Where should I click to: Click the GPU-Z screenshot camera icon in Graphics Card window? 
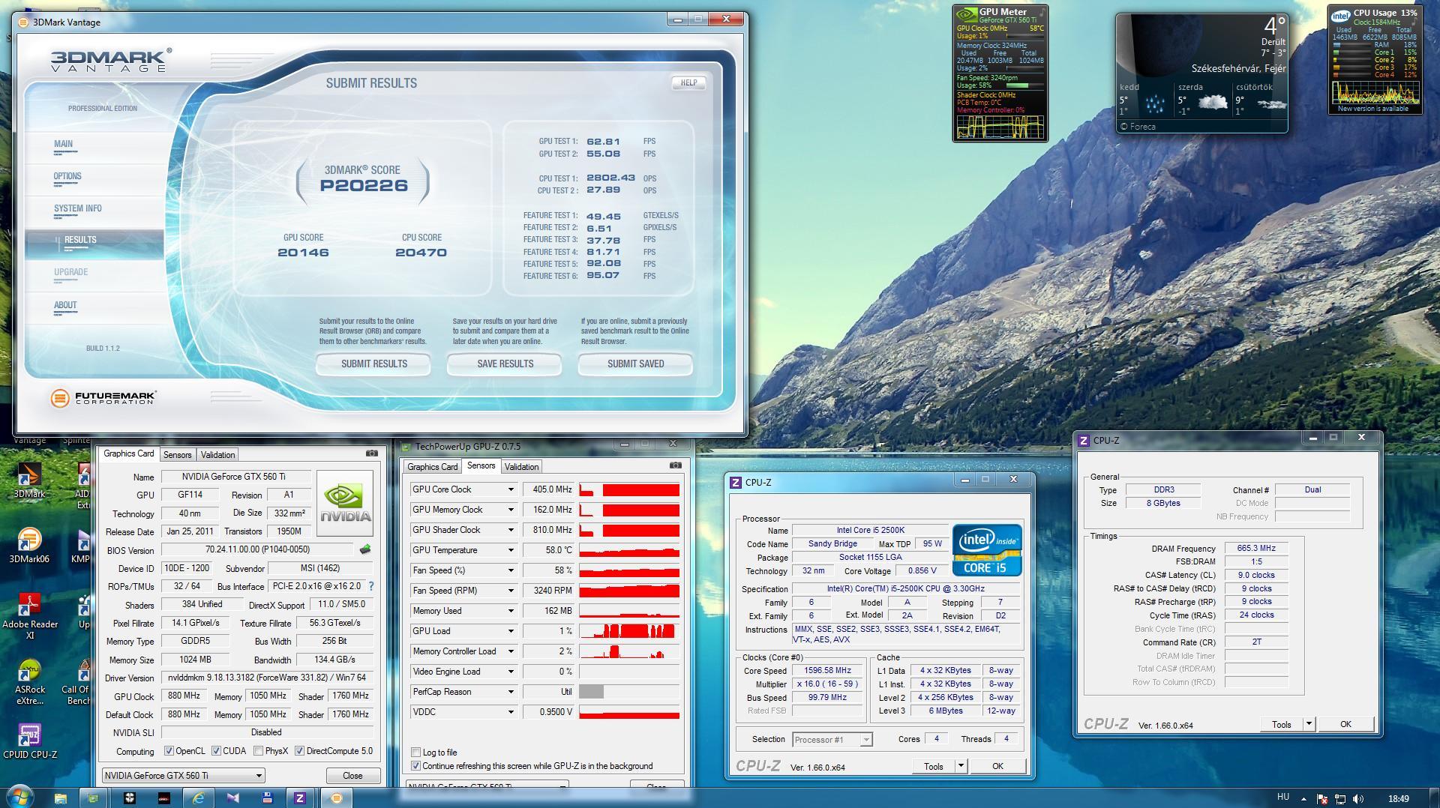coord(371,453)
